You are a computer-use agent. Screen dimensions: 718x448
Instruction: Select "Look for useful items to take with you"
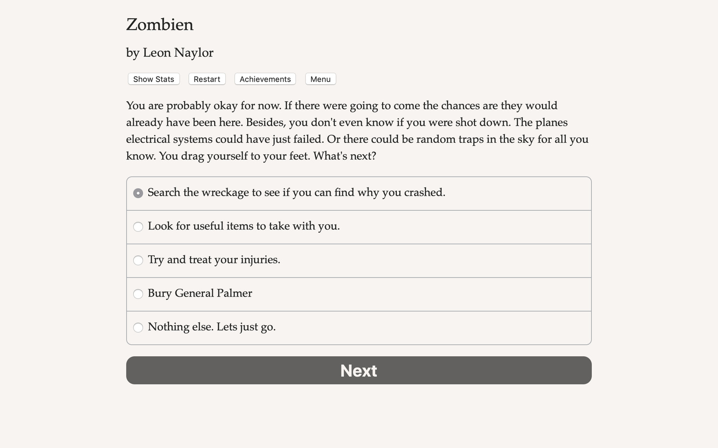[138, 227]
